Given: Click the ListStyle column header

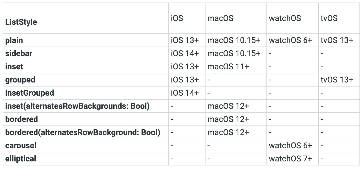Looking at the screenshot, I should (x=21, y=22).
